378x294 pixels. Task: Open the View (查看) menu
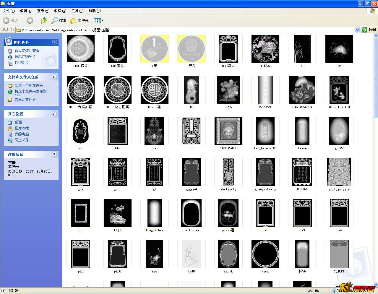pyautogui.click(x=43, y=11)
